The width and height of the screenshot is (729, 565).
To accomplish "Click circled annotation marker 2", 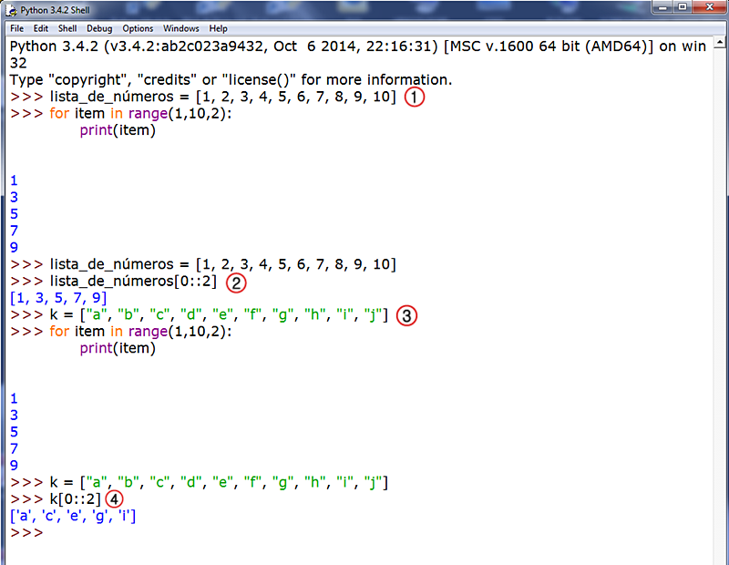I will pyautogui.click(x=236, y=283).
